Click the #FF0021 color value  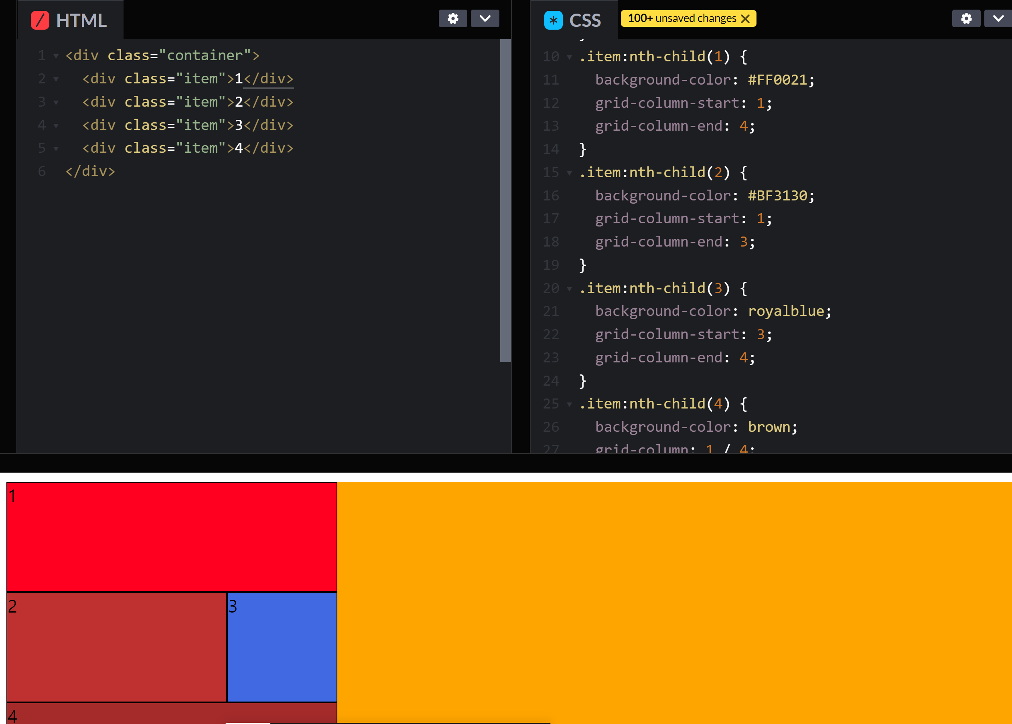click(x=777, y=80)
